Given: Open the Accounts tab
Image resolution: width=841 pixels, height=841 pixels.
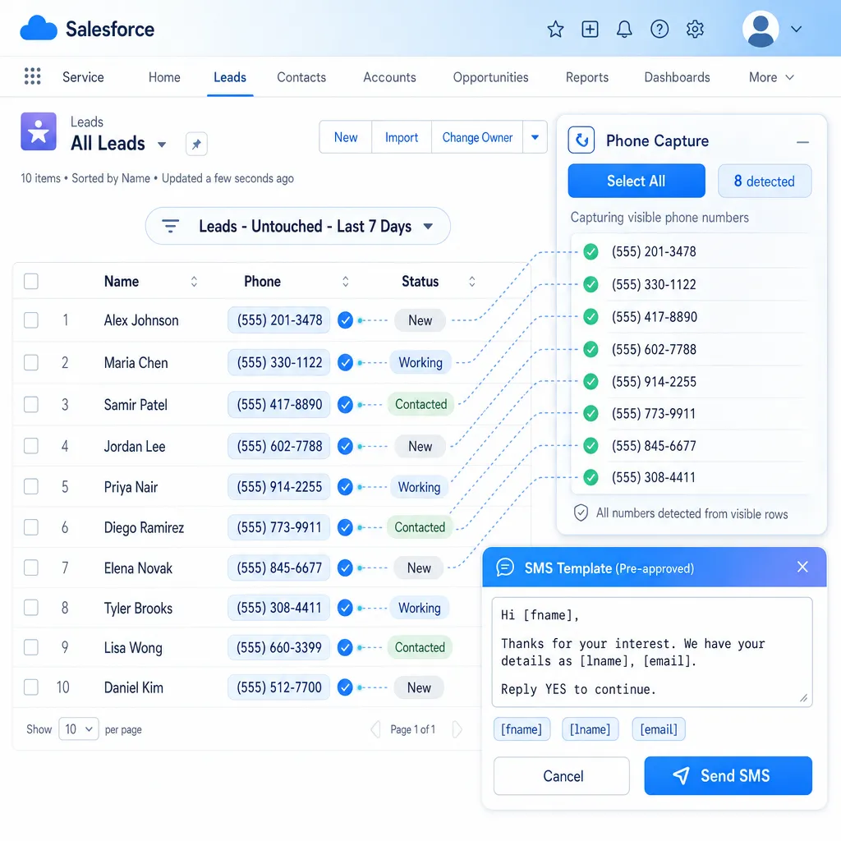Looking at the screenshot, I should coord(389,77).
